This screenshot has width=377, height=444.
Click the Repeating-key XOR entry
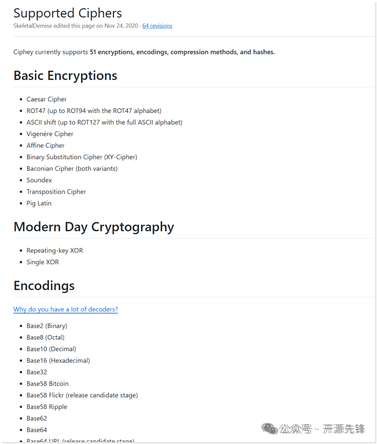(x=55, y=251)
